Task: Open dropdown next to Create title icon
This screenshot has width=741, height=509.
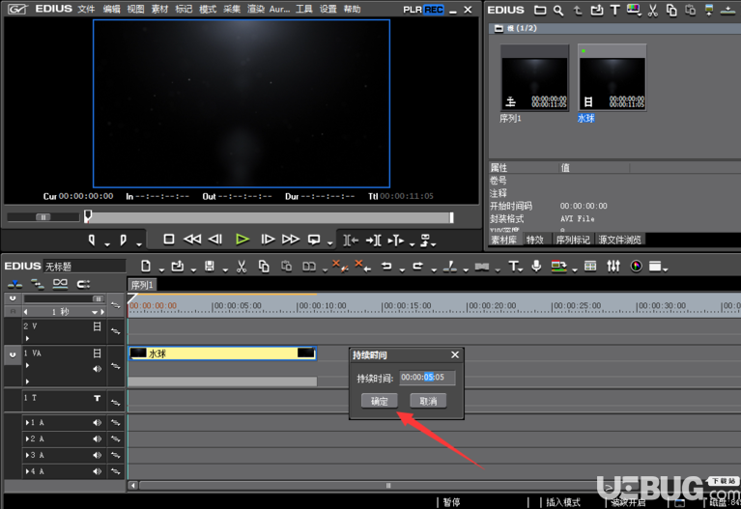Action: (521, 269)
